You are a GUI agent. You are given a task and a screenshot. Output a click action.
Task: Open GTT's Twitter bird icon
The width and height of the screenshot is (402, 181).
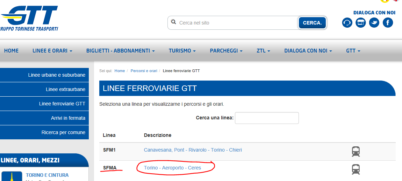click(374, 23)
